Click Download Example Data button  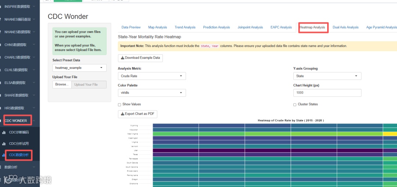click(140, 58)
